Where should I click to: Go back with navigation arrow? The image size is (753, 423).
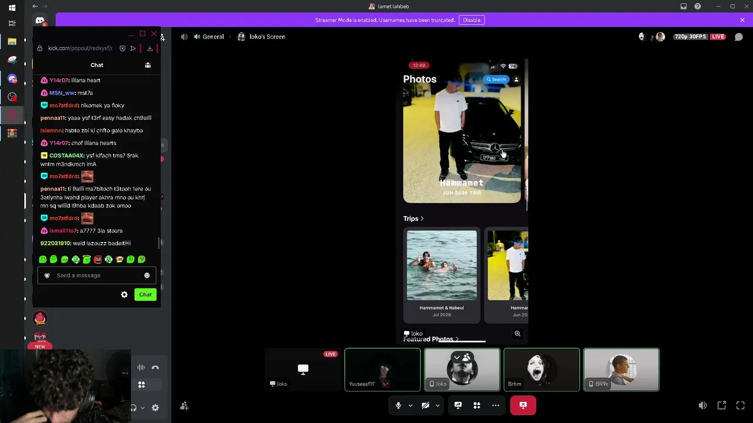point(35,6)
